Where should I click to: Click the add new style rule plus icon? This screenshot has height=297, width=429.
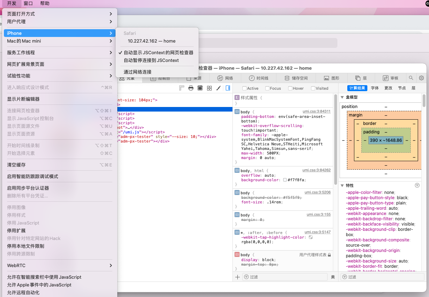[237, 277]
